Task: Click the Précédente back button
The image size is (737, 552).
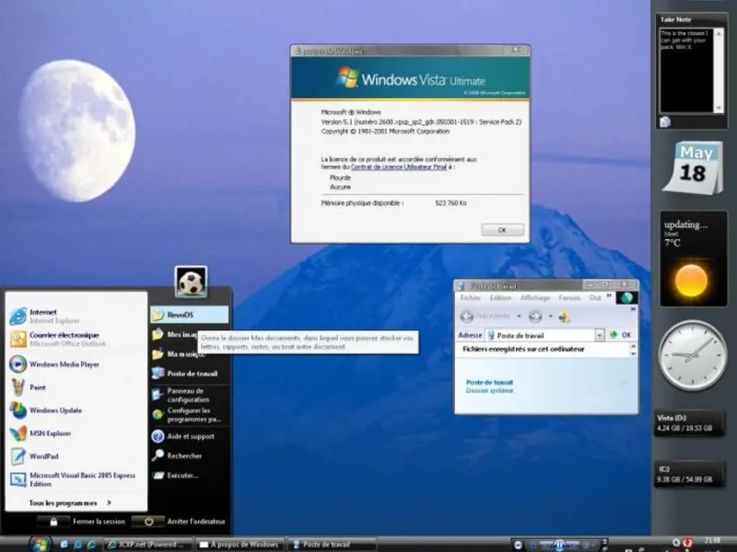Action: [x=485, y=316]
